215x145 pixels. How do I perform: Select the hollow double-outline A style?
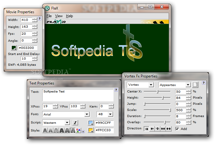[73, 130]
